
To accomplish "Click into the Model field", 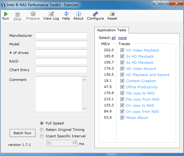I will (61, 44).
